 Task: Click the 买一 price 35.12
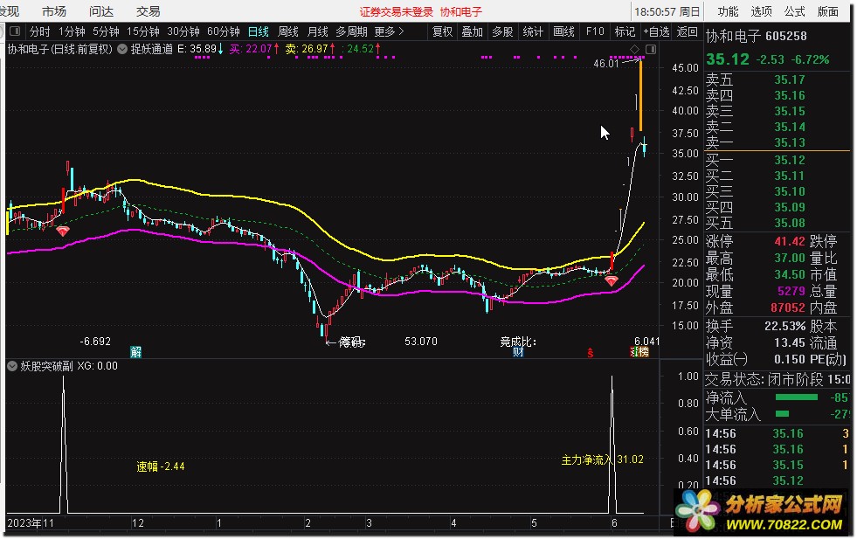tap(790, 160)
